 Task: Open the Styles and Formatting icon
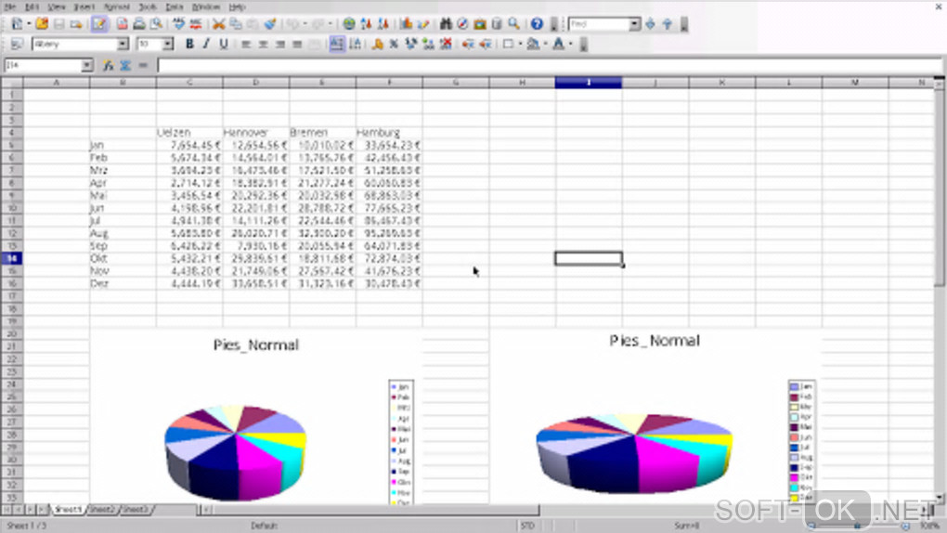click(x=17, y=45)
